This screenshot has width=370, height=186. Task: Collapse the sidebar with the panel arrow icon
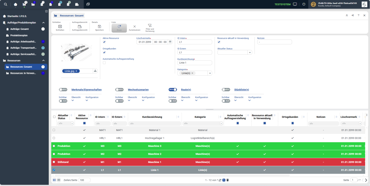point(46,11)
